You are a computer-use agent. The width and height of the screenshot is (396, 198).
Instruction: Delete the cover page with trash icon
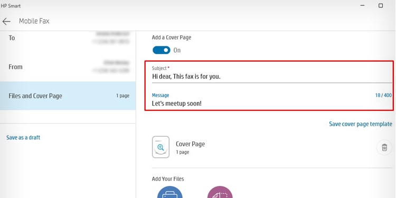pos(384,147)
